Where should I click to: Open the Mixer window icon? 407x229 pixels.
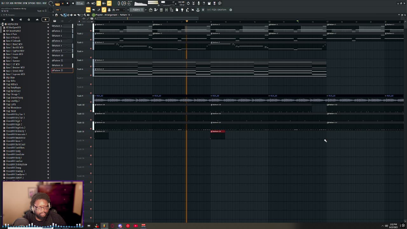tap(166, 10)
